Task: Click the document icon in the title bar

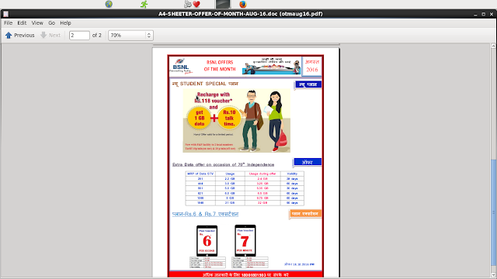Action: click(x=5, y=14)
